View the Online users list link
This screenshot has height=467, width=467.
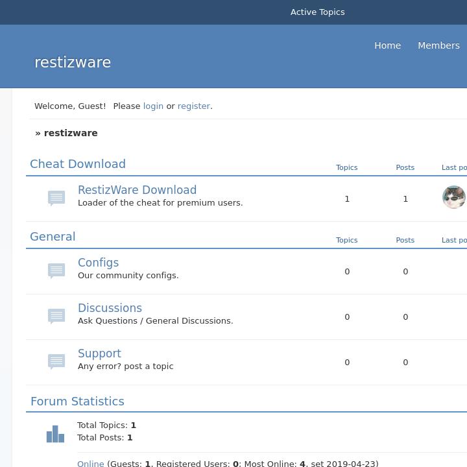90,463
